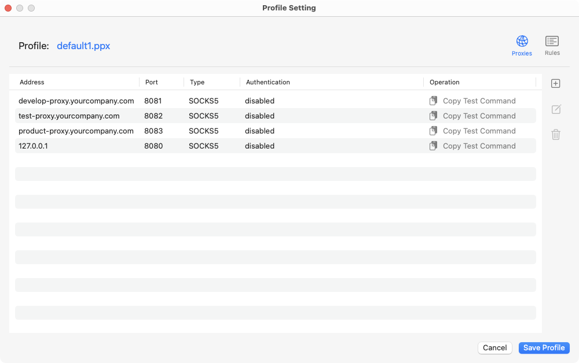Select the develop-proxy.yourcompany.com row
The height and width of the screenshot is (363, 579).
[x=76, y=101]
